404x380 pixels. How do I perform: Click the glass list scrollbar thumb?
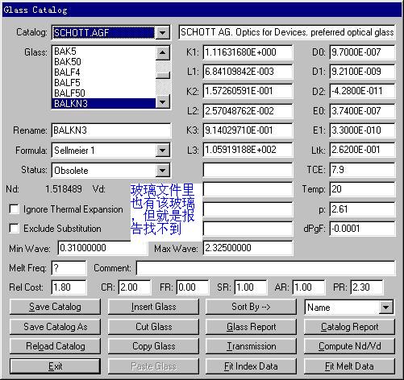[163, 75]
